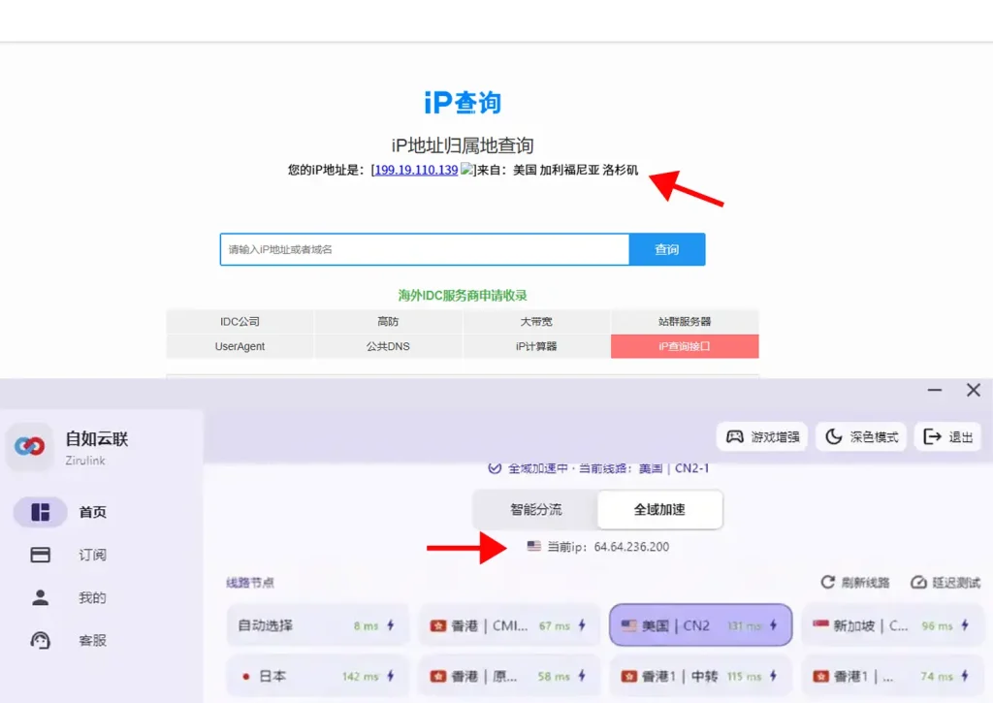Viewport: 993px width, 703px height.
Task: Select the 美国 | CN2 node
Action: click(700, 625)
